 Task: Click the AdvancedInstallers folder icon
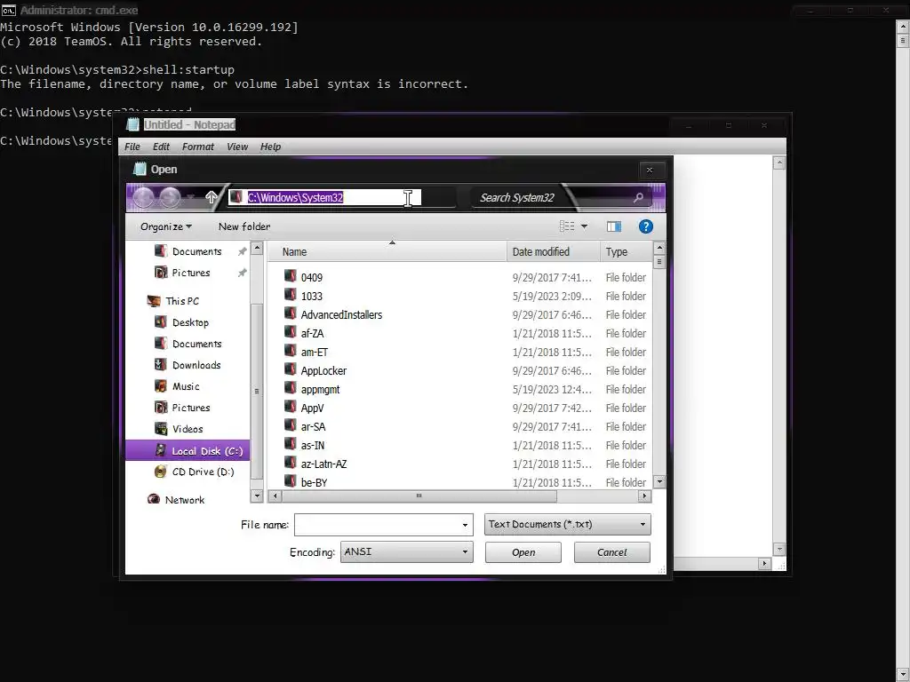[x=291, y=313]
